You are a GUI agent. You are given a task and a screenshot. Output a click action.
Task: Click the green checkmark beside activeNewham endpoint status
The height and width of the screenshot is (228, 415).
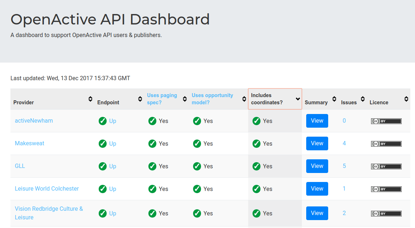103,121
